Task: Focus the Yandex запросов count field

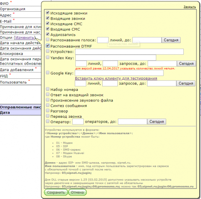Action: click(110, 64)
